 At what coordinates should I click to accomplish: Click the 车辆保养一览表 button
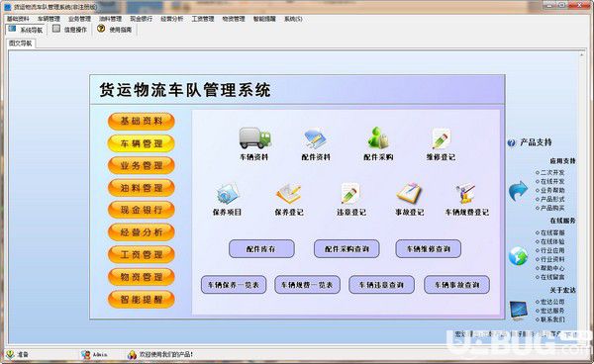234,285
